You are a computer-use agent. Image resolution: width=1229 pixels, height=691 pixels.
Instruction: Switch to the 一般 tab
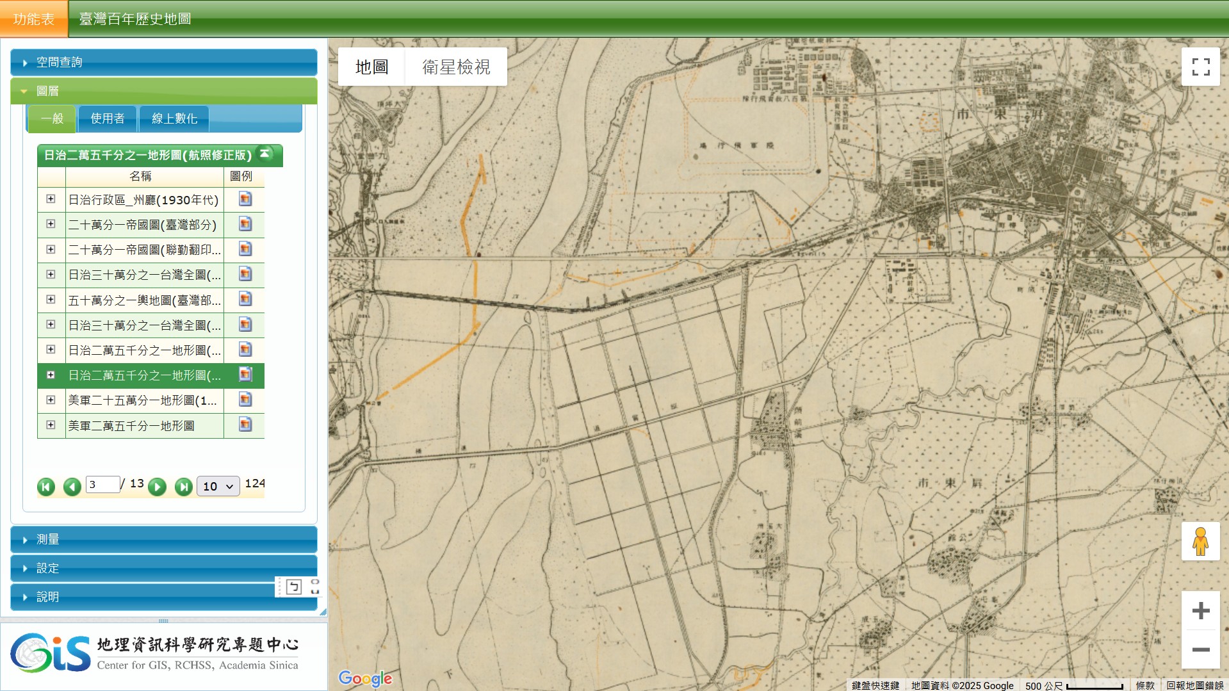coord(52,118)
